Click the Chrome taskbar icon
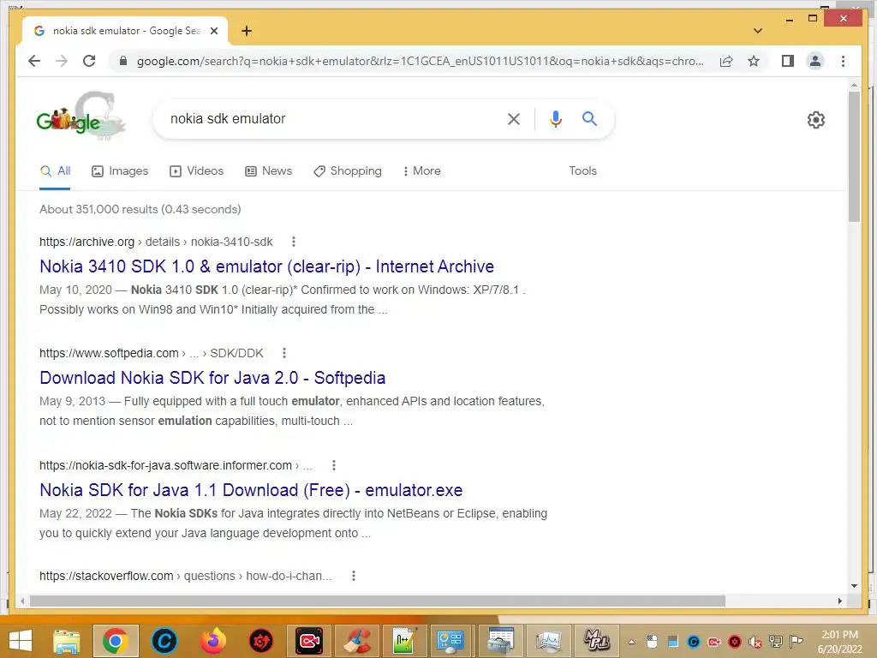877x658 pixels. (116, 641)
